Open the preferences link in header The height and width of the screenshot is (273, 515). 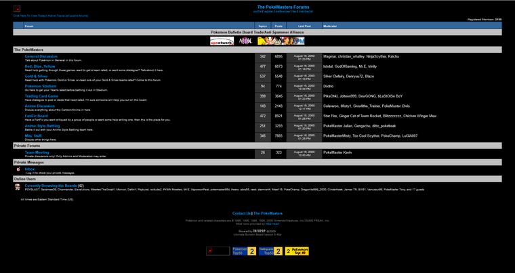click(283, 11)
